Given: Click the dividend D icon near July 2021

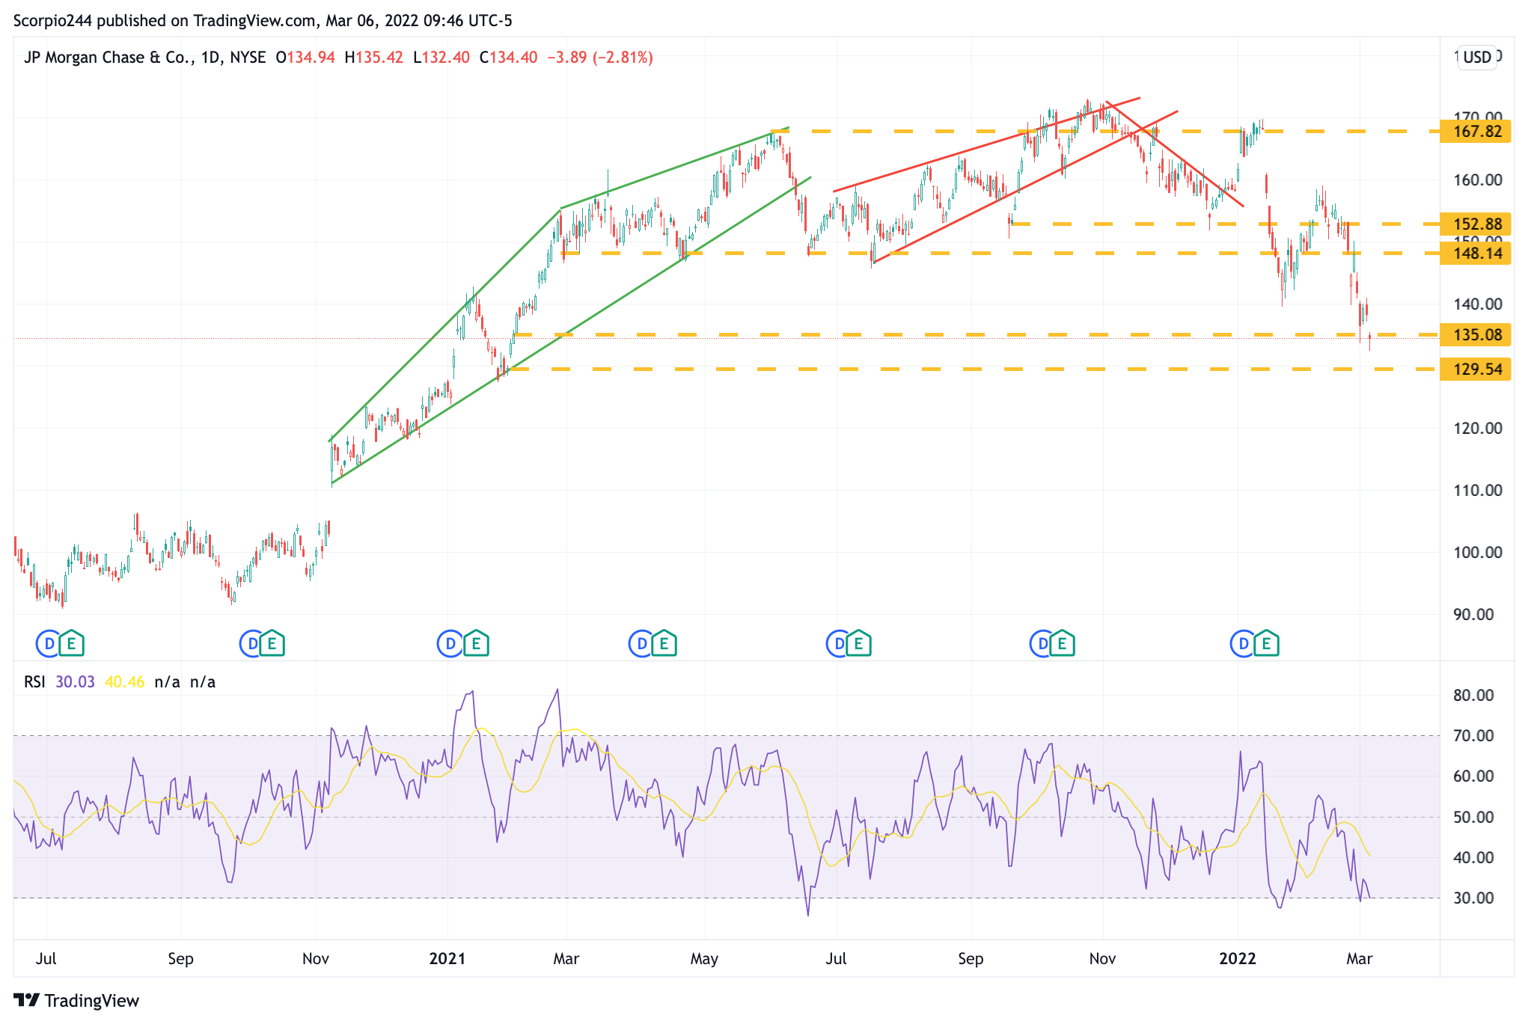Looking at the screenshot, I should click(838, 643).
